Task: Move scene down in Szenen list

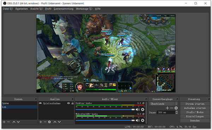Action: click(x=18, y=122)
